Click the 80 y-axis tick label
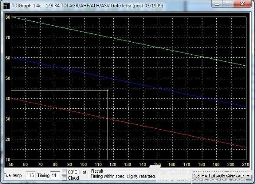Viewport: 255px width, 184px height. click(x=8, y=17)
